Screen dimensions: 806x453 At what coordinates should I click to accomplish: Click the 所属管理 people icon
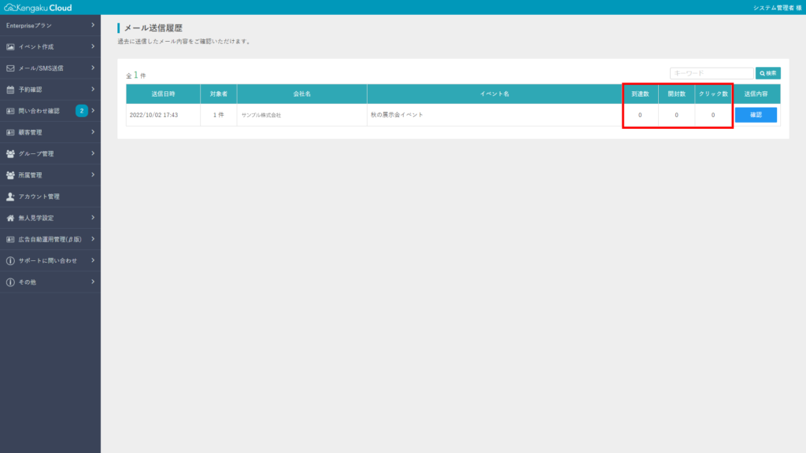10,175
